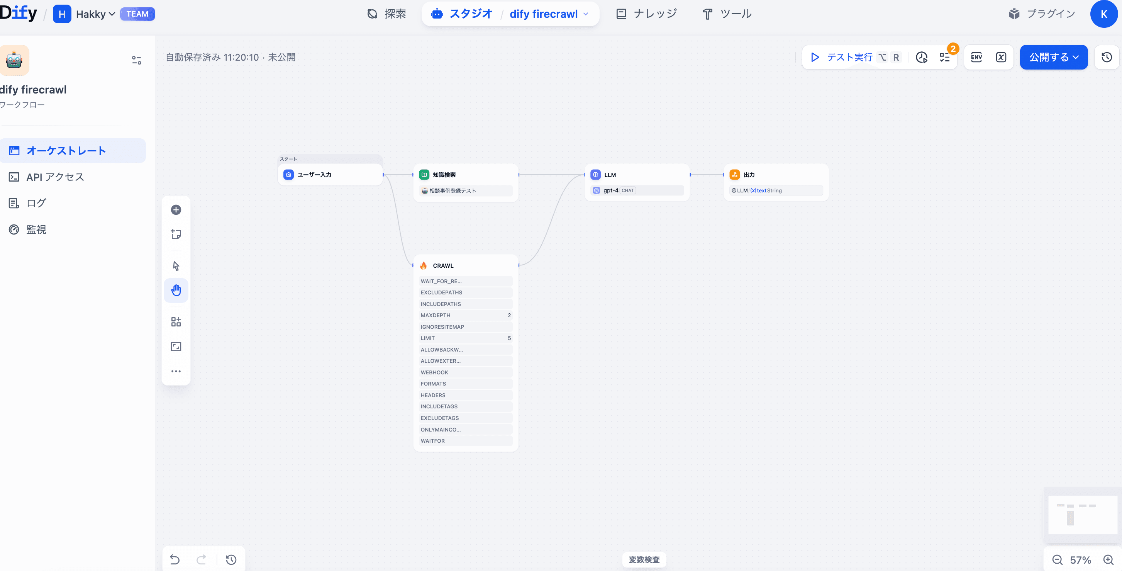Expand the 公開する publish dropdown
The height and width of the screenshot is (571, 1122).
[1053, 57]
